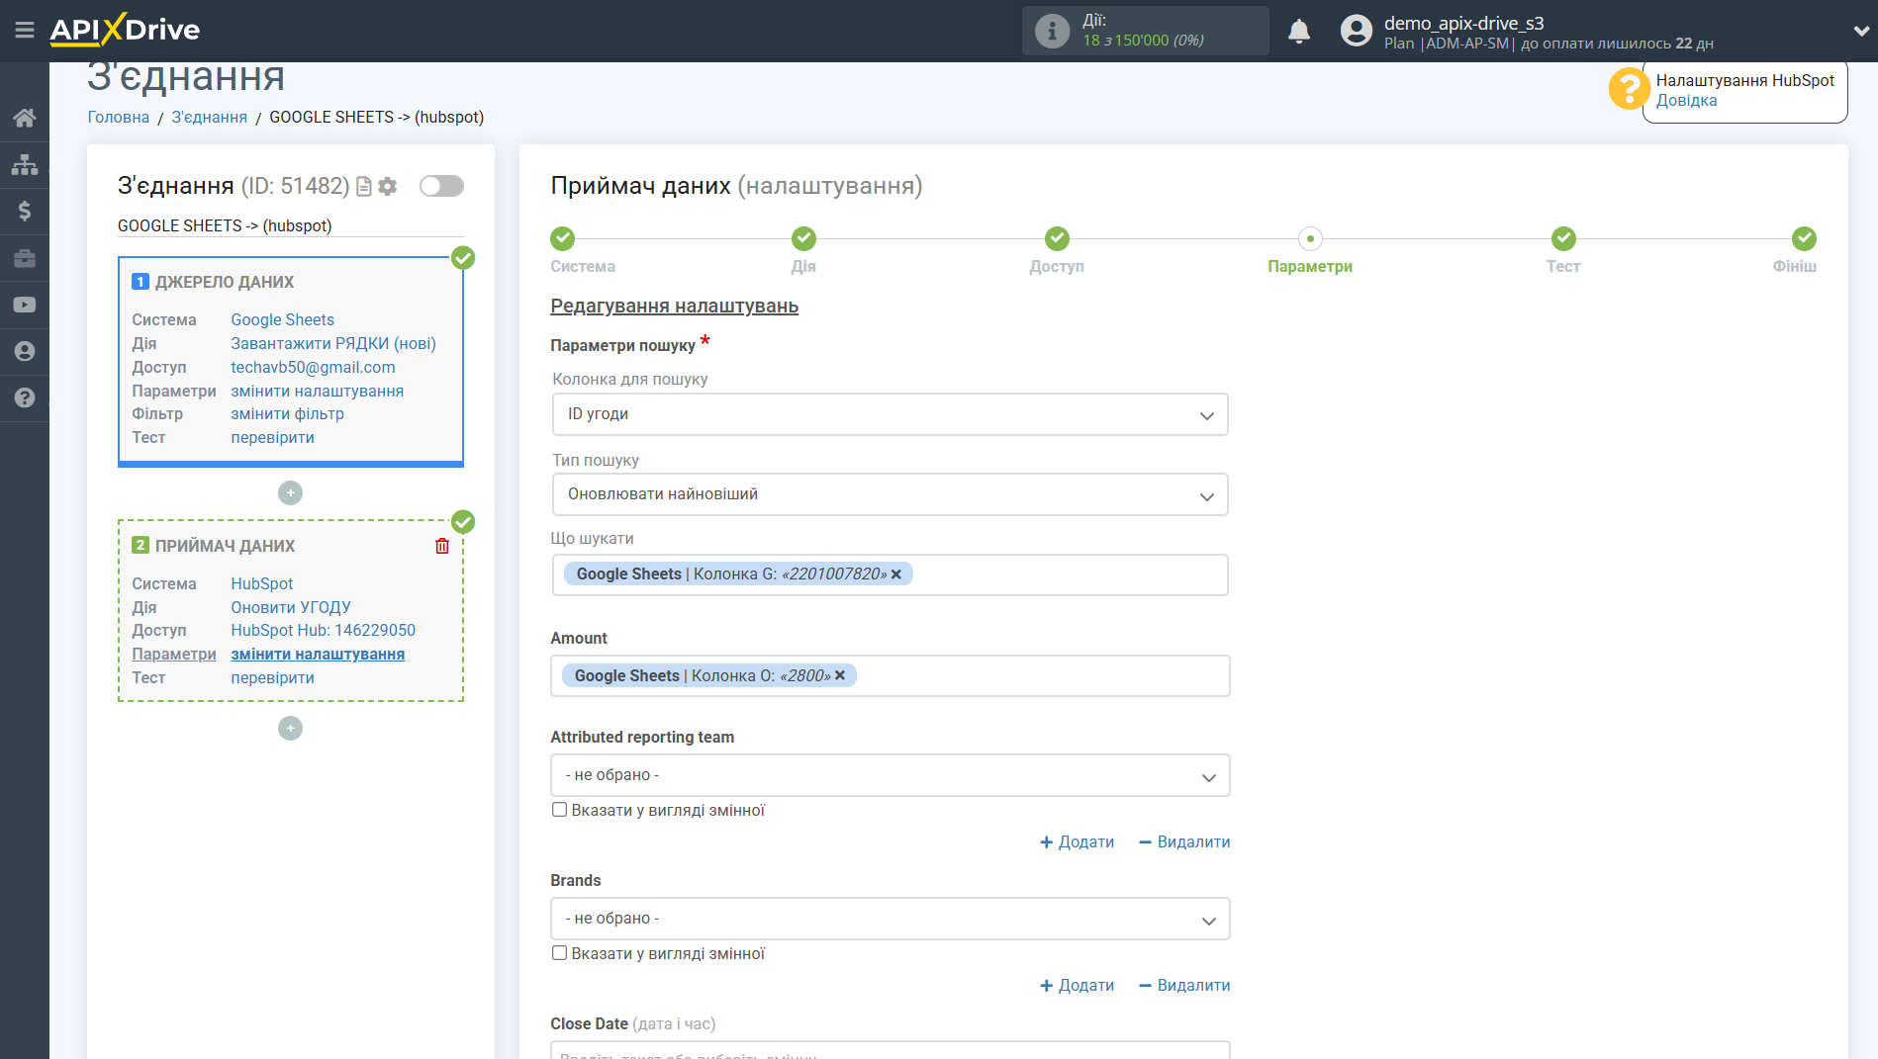Go to the Фініш step
Image resolution: width=1878 pixels, height=1059 pixels.
point(1804,238)
